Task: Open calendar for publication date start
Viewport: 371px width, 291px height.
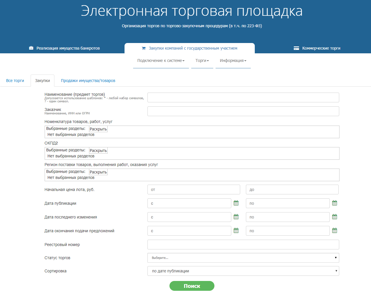Action: (x=236, y=203)
